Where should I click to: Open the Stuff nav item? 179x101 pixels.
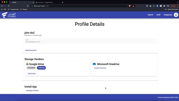158,15
